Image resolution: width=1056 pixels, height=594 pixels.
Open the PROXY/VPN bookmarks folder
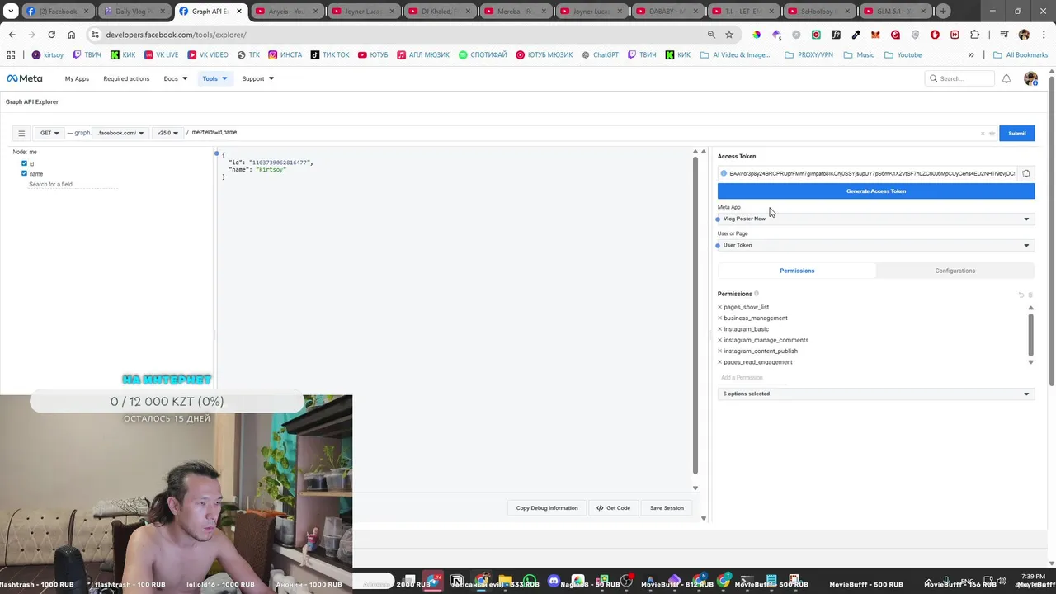point(808,55)
